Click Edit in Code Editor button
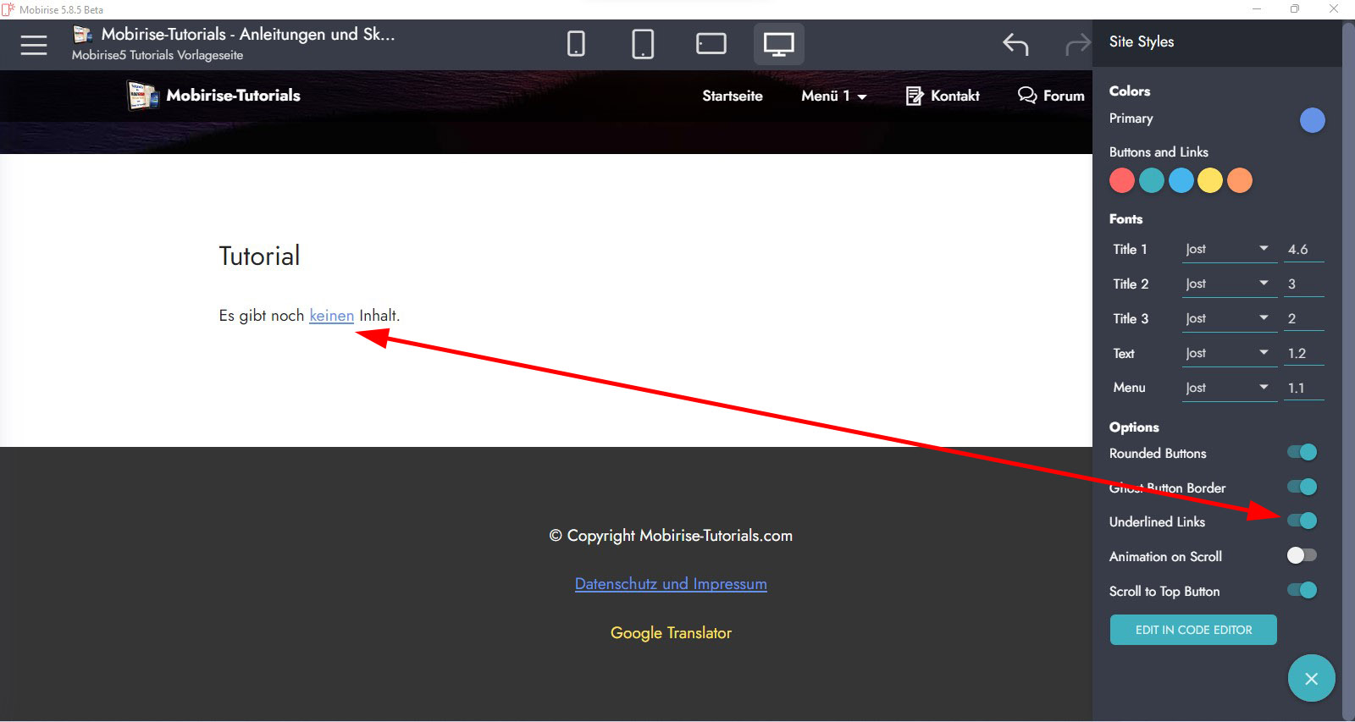The image size is (1355, 722). click(1193, 630)
